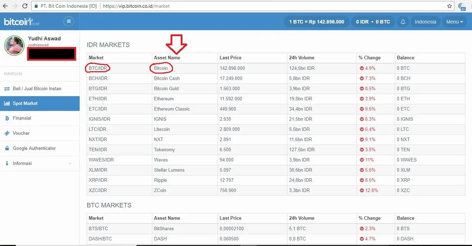The height and width of the screenshot is (246, 472).
Task: Click the hamburger sidebar toggle icon
Action: [x=69, y=21]
